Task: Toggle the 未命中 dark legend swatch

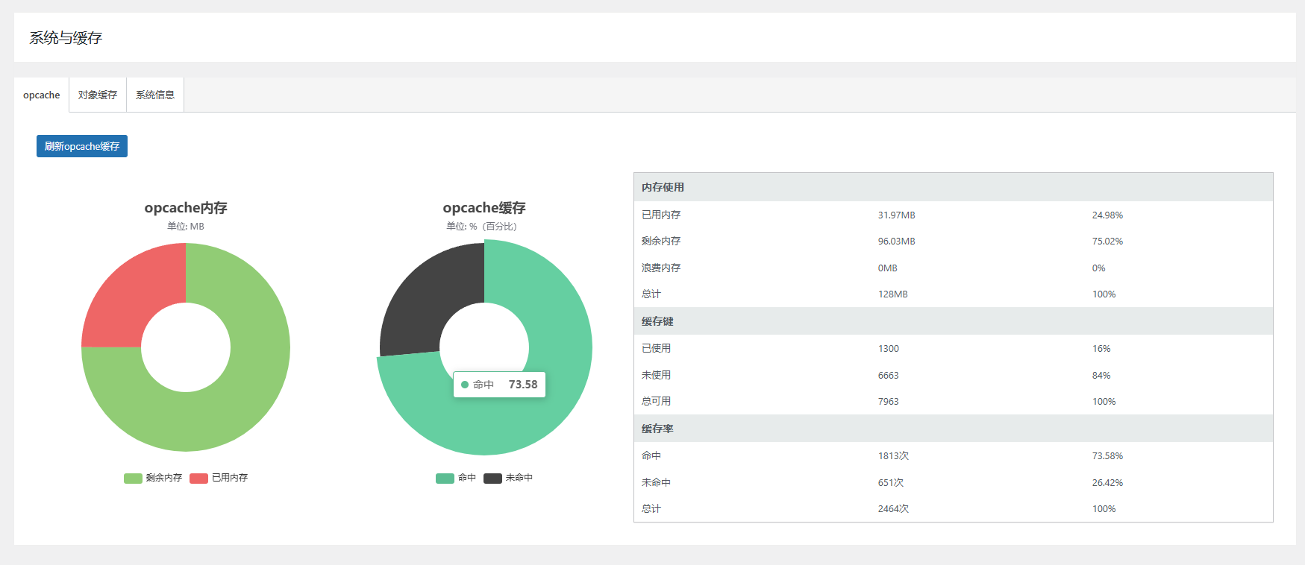Action: pos(492,478)
